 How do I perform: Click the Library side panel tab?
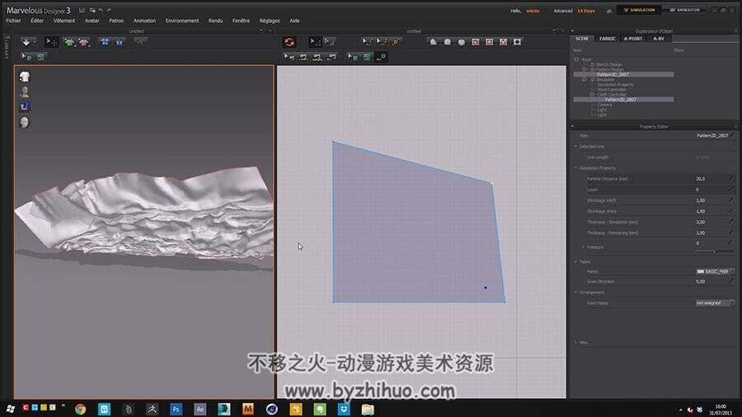[x=6, y=47]
